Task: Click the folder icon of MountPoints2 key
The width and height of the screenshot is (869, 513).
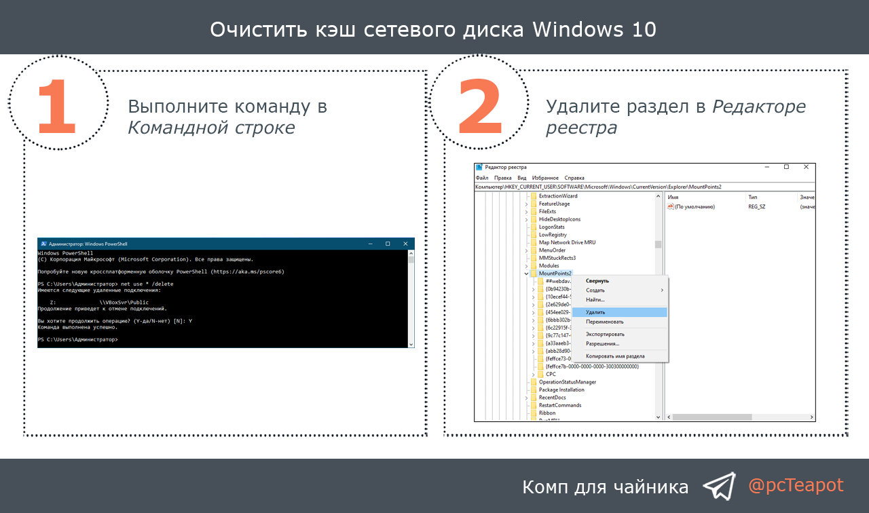Action: pos(534,273)
